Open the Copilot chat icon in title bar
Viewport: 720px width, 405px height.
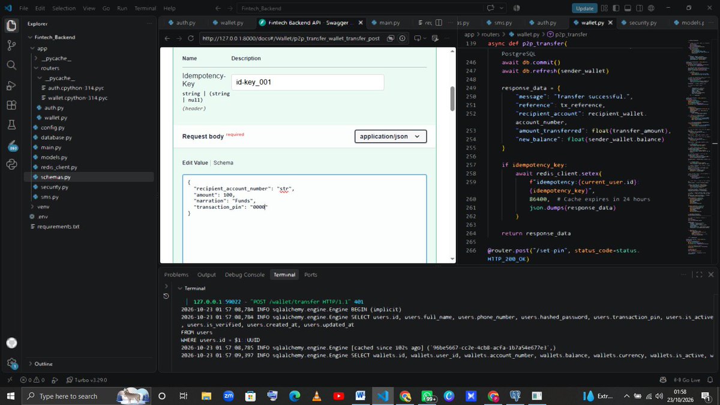[490, 8]
